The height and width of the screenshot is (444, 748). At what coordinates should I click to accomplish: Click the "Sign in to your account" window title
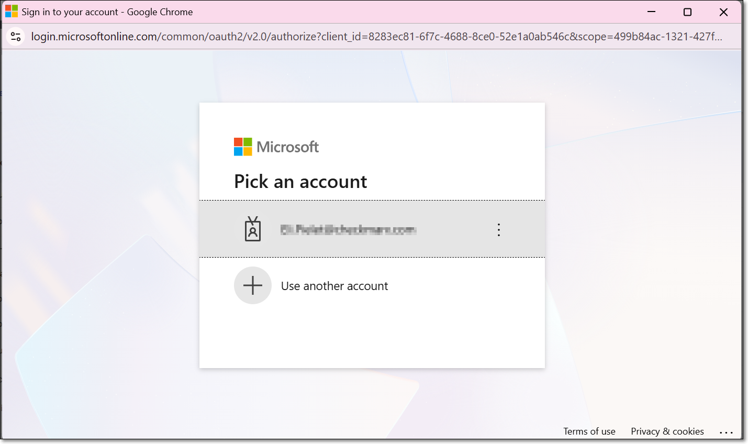point(70,12)
